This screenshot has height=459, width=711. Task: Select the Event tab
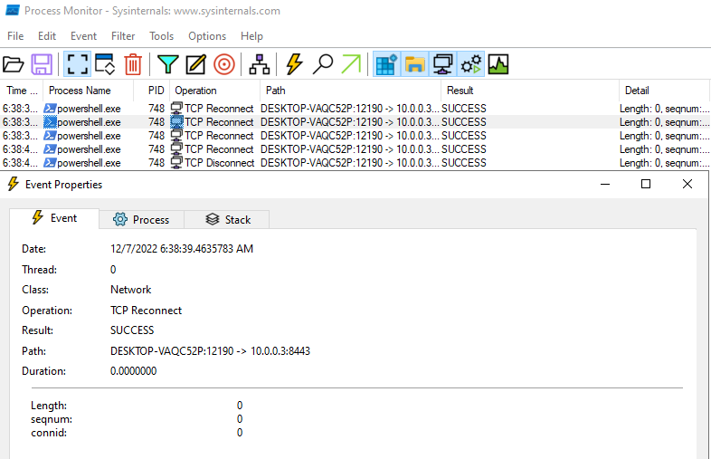[54, 218]
